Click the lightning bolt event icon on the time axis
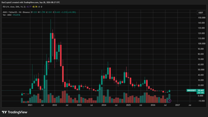The width and height of the screenshot is (208, 117). 169,101
